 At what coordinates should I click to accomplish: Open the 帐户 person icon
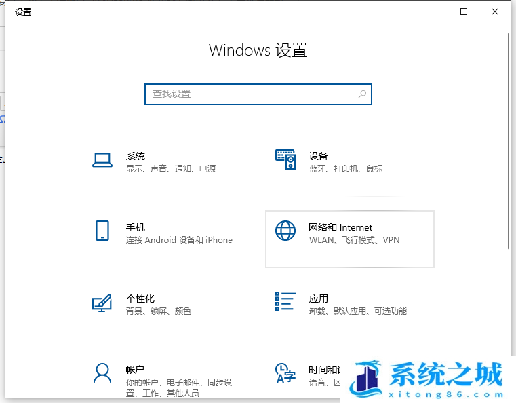(102, 373)
